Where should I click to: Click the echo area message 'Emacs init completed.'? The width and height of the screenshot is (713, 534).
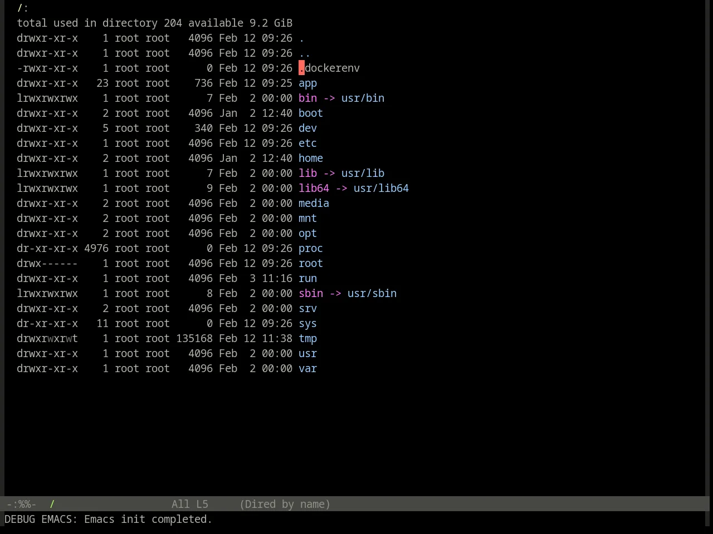tap(148, 520)
